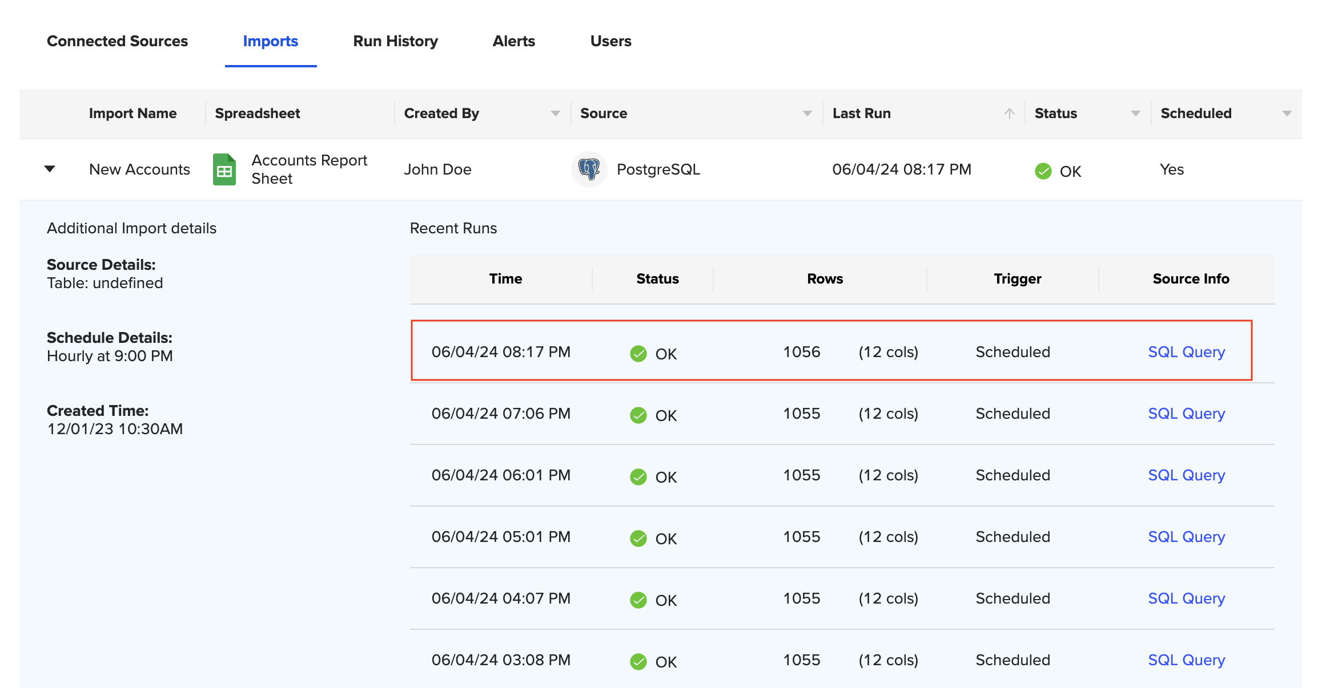This screenshot has width=1318, height=688.
Task: Click the Additional Import details heading
Action: 131,228
